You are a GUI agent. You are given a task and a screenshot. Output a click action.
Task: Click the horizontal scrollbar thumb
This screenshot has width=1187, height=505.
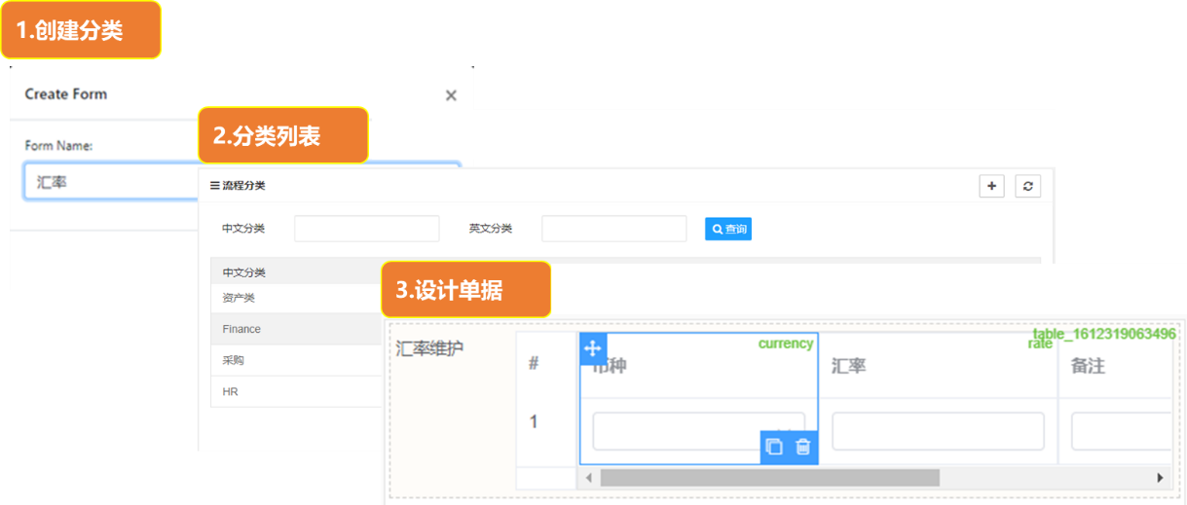[x=769, y=478]
